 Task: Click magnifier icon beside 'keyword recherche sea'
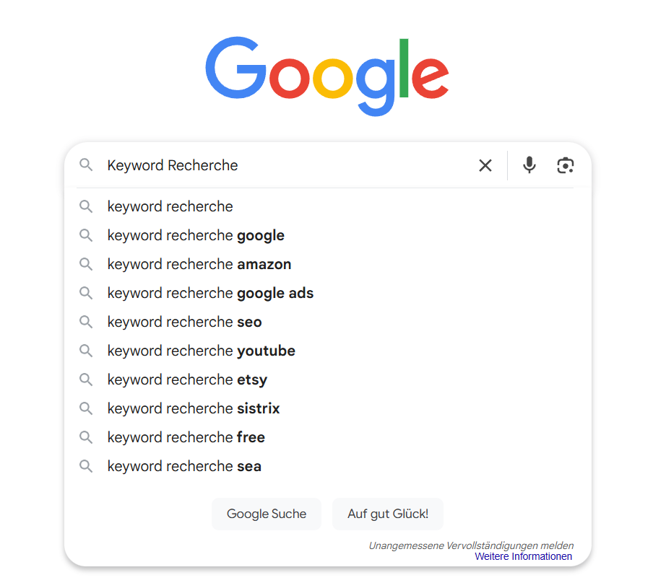click(86, 466)
